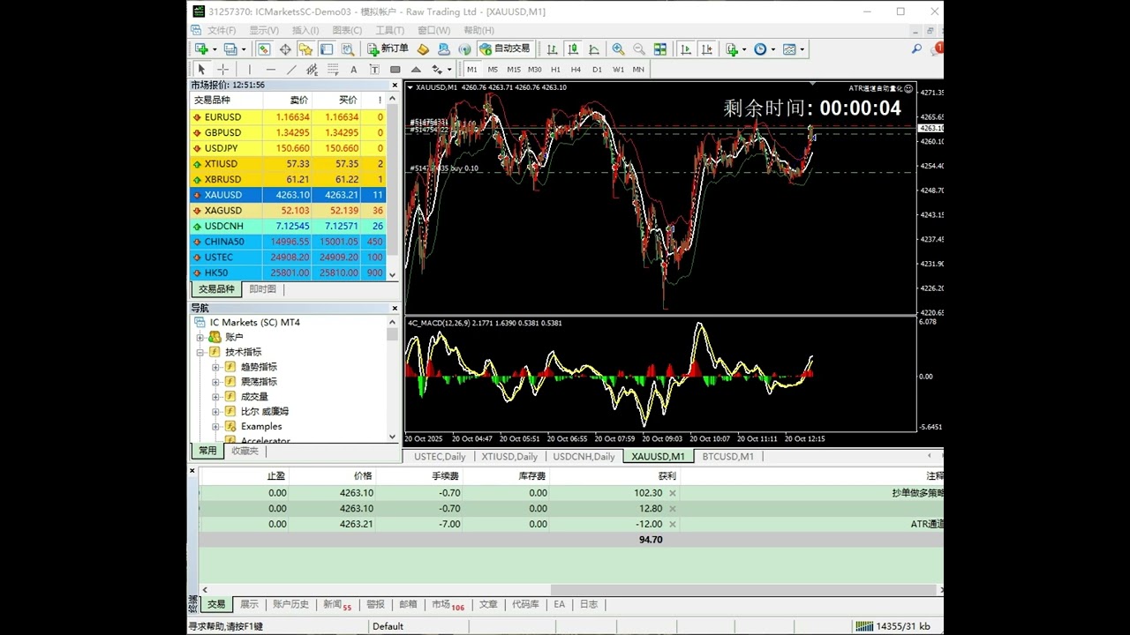Switch timeframe to D1
Viewport: 1130px width, 635px height.
pyautogui.click(x=597, y=69)
